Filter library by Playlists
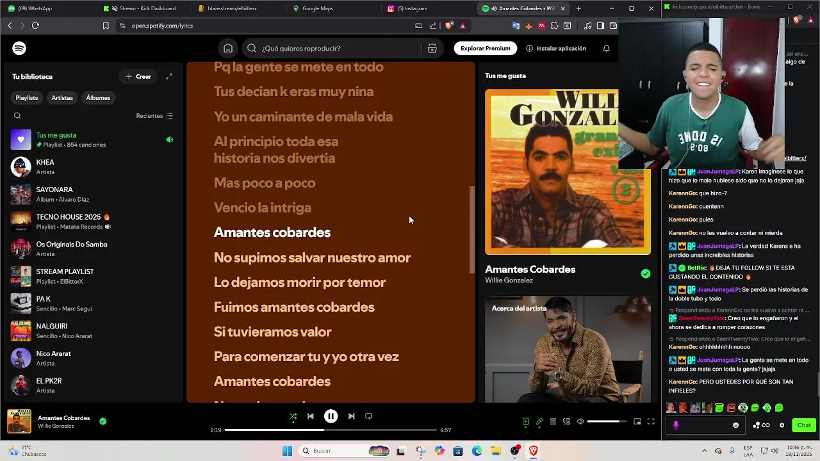Viewport: 820px width, 461px height. tap(27, 97)
